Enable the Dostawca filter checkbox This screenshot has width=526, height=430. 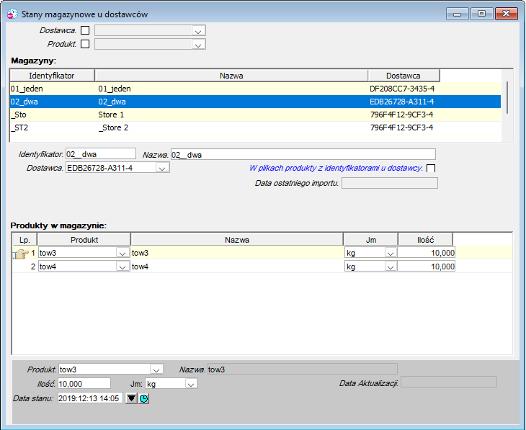click(x=85, y=30)
